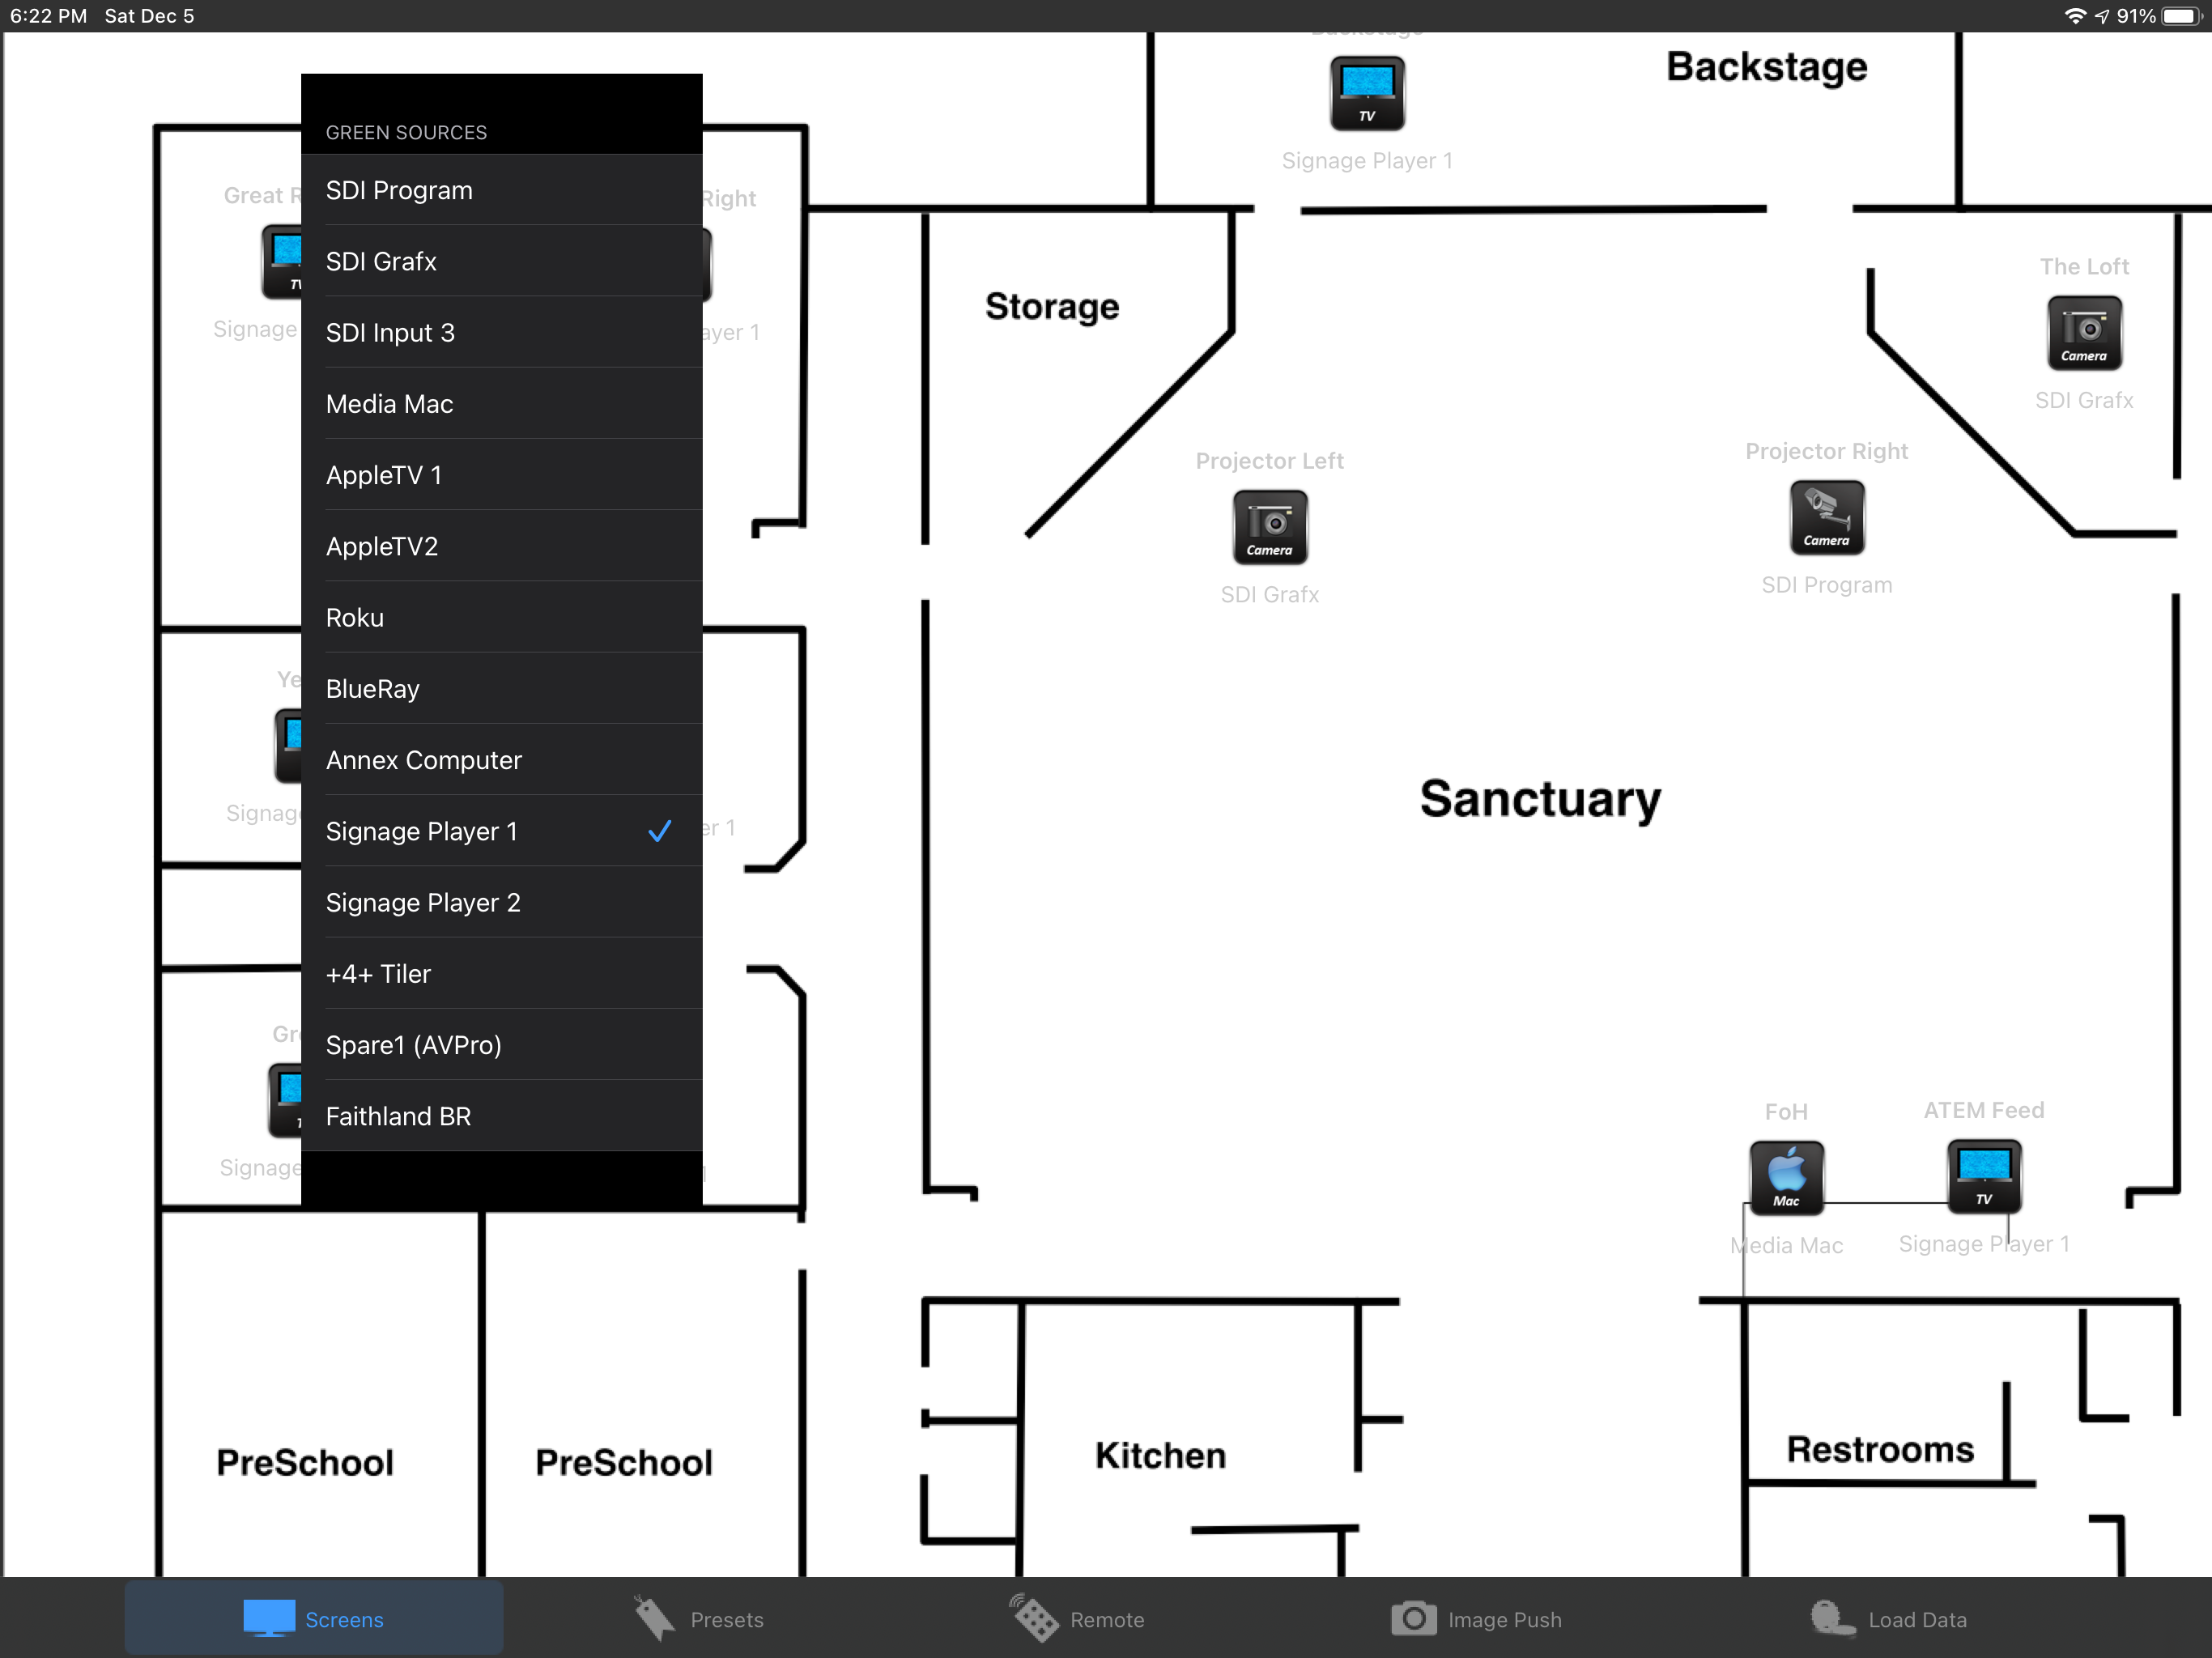This screenshot has height=1658, width=2212.
Task: Choose Spare1 (AVPro) source
Action: click(x=502, y=1045)
